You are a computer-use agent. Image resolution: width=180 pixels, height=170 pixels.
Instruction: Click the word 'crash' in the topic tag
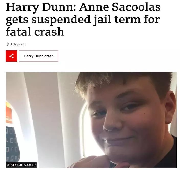click(x=49, y=56)
